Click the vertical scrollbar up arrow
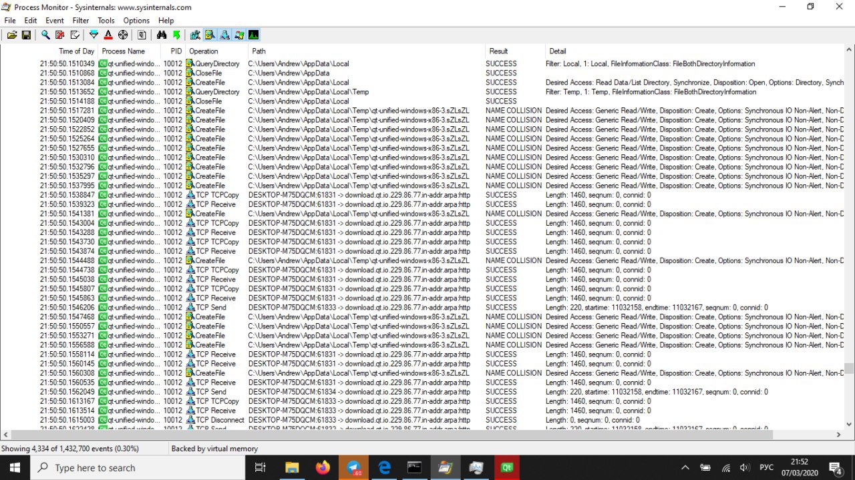 pyautogui.click(x=849, y=51)
